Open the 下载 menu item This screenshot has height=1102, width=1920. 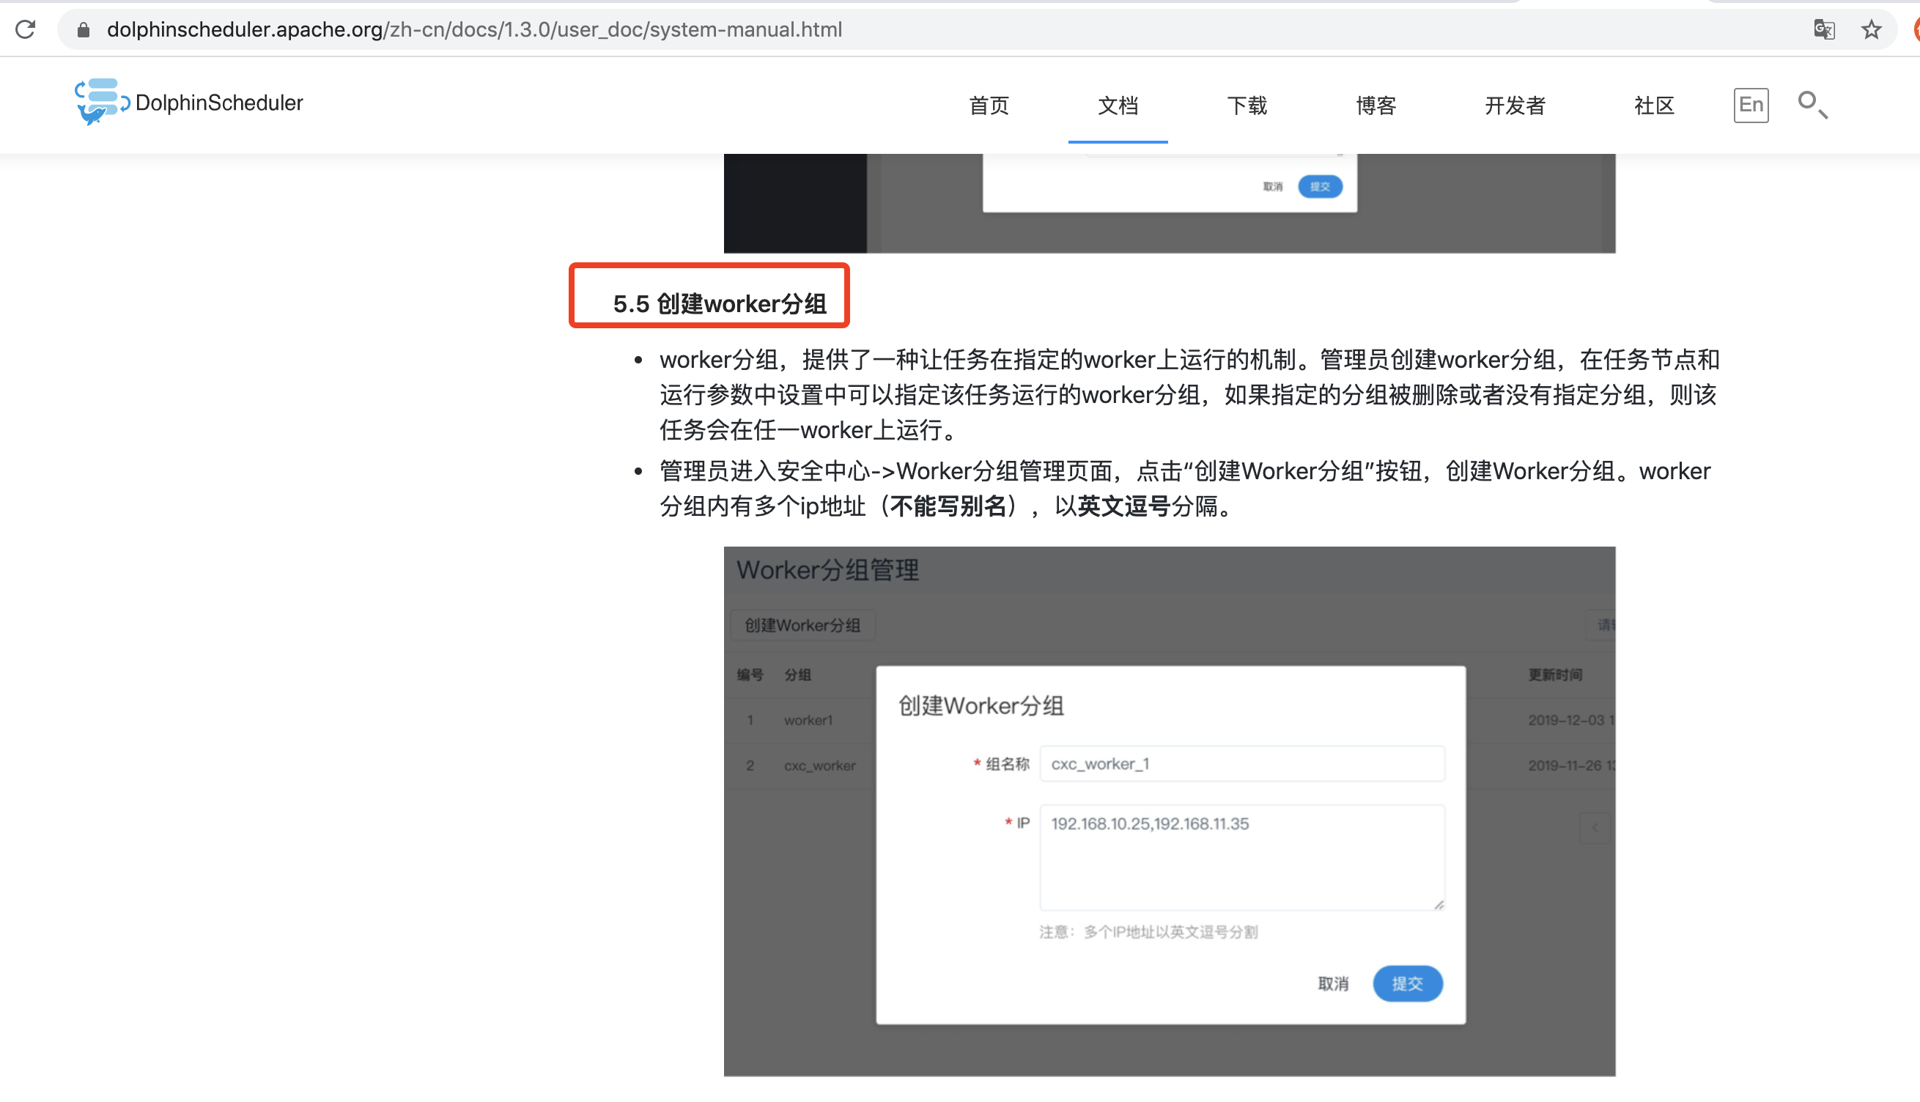click(x=1247, y=106)
